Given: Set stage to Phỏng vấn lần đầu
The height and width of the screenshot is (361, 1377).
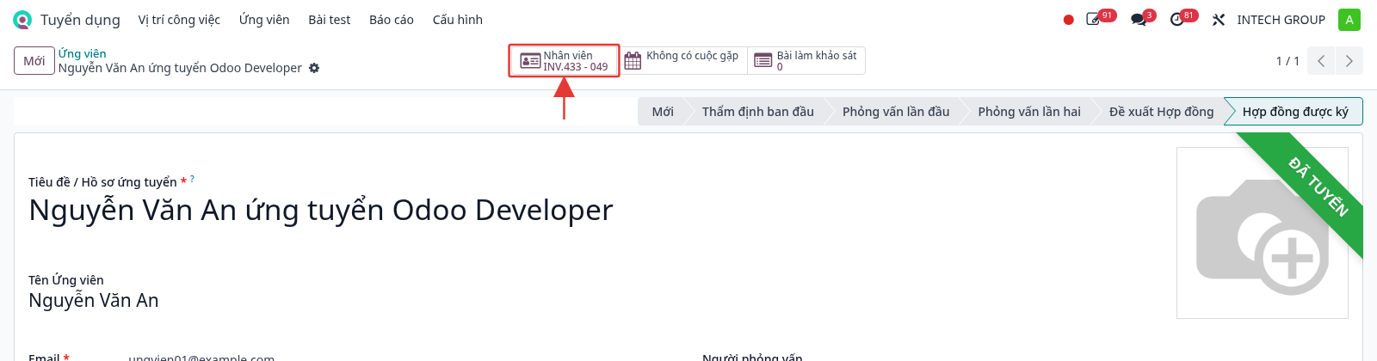Looking at the screenshot, I should (896, 112).
